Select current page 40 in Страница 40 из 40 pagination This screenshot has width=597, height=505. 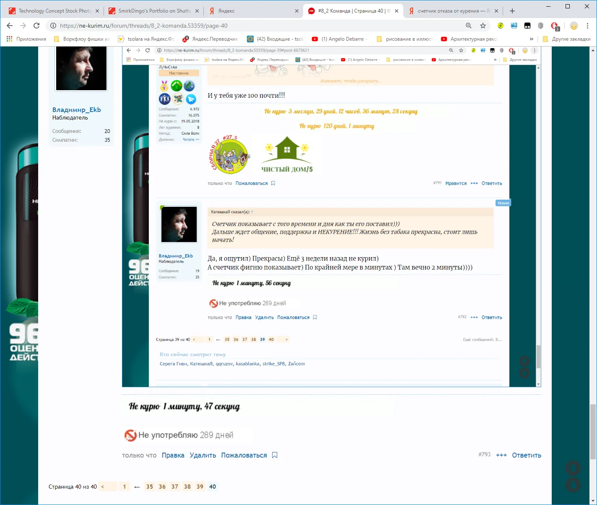click(213, 487)
